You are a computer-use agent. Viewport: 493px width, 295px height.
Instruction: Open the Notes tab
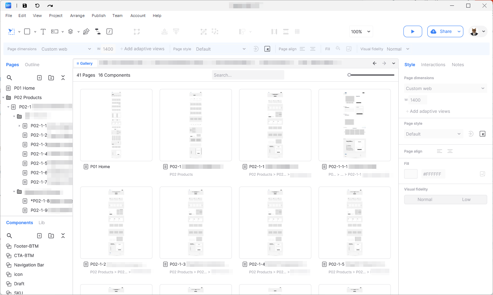point(458,65)
